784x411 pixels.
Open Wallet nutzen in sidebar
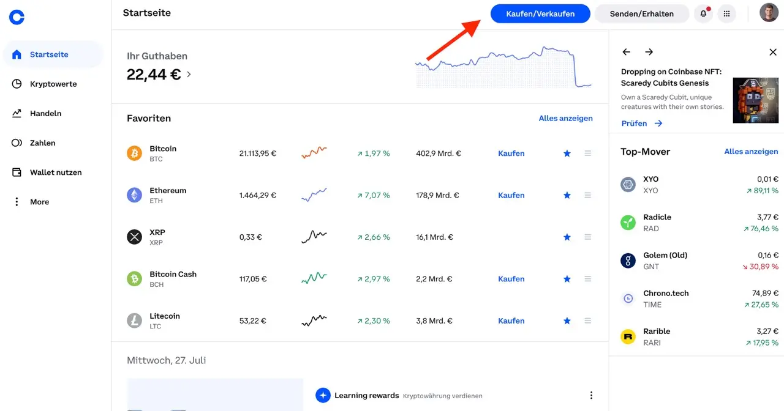(x=53, y=172)
